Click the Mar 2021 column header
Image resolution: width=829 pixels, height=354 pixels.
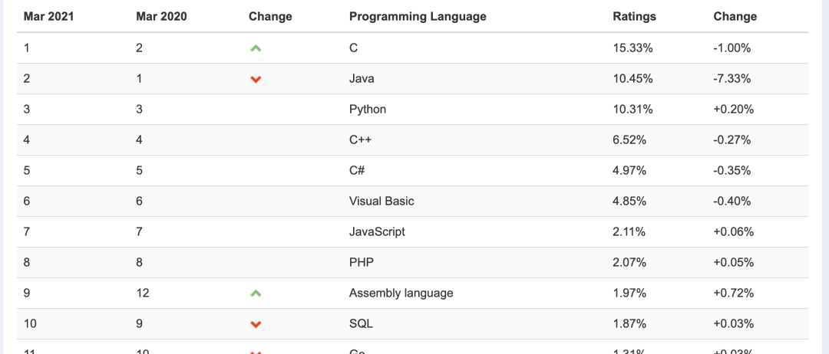[51, 16]
